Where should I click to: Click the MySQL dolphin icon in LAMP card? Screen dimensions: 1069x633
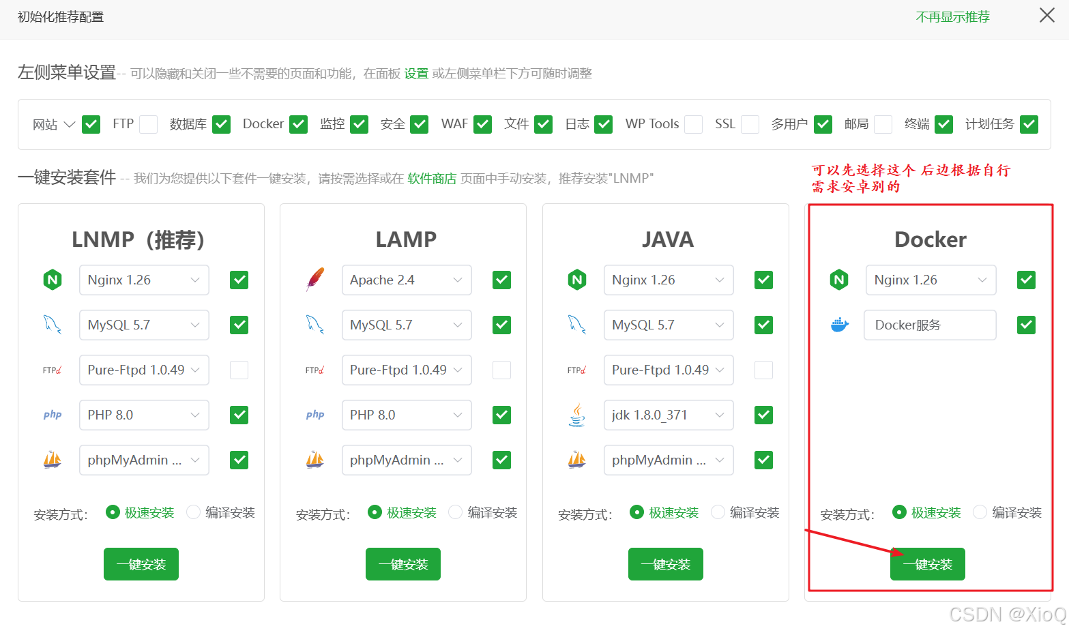point(315,325)
